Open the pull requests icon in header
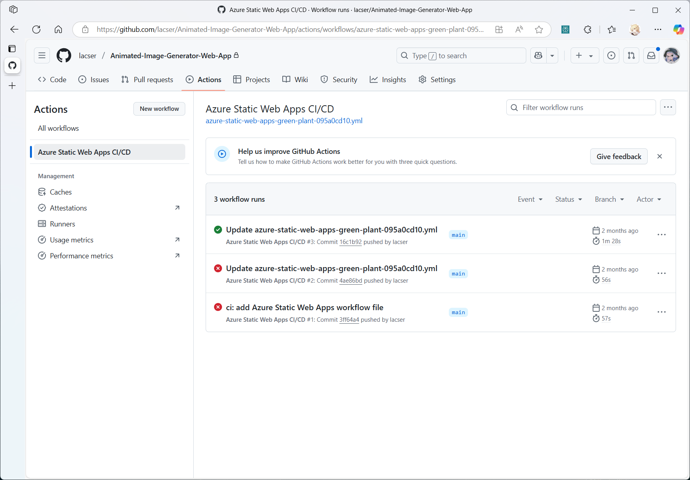The image size is (690, 480). click(631, 55)
